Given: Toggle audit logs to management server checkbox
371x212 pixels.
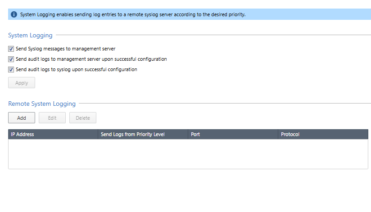Looking at the screenshot, I should coord(11,59).
